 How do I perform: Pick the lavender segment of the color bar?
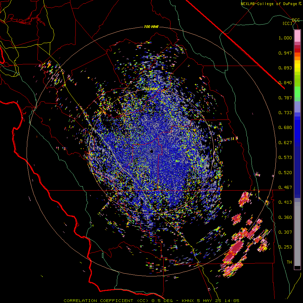click(x=297, y=107)
